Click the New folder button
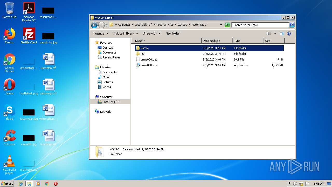Viewport: 332px width, 187px height. [172, 34]
